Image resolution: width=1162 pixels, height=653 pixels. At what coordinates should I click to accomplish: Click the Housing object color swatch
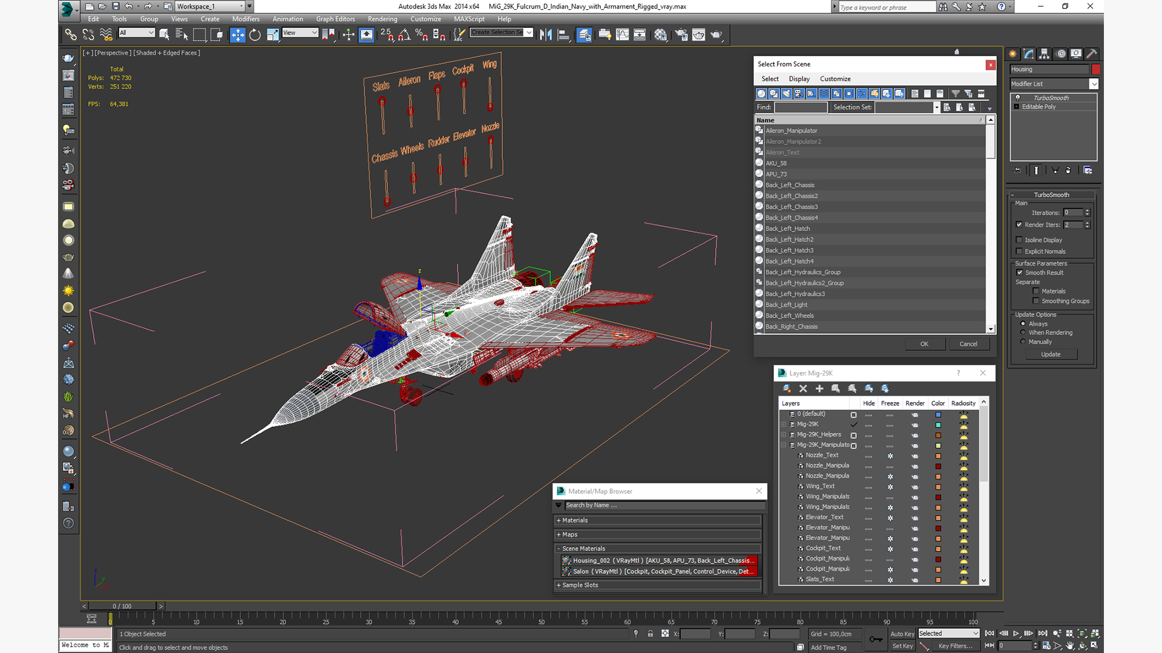tap(1095, 70)
